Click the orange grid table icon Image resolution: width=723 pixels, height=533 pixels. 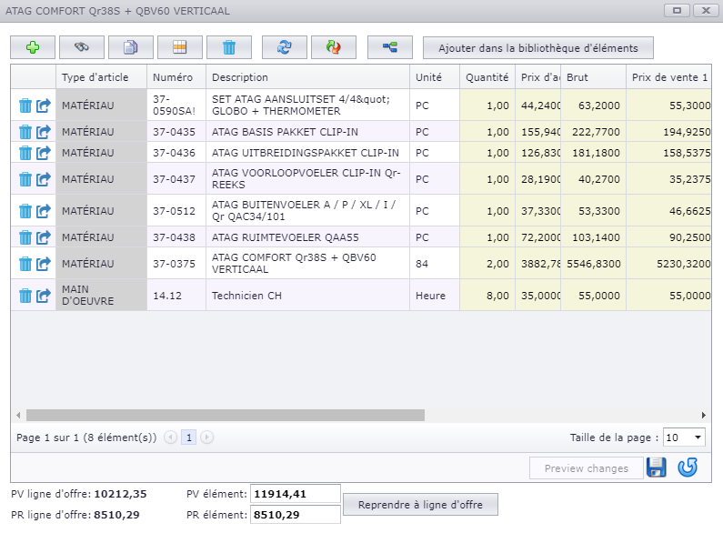click(x=180, y=47)
